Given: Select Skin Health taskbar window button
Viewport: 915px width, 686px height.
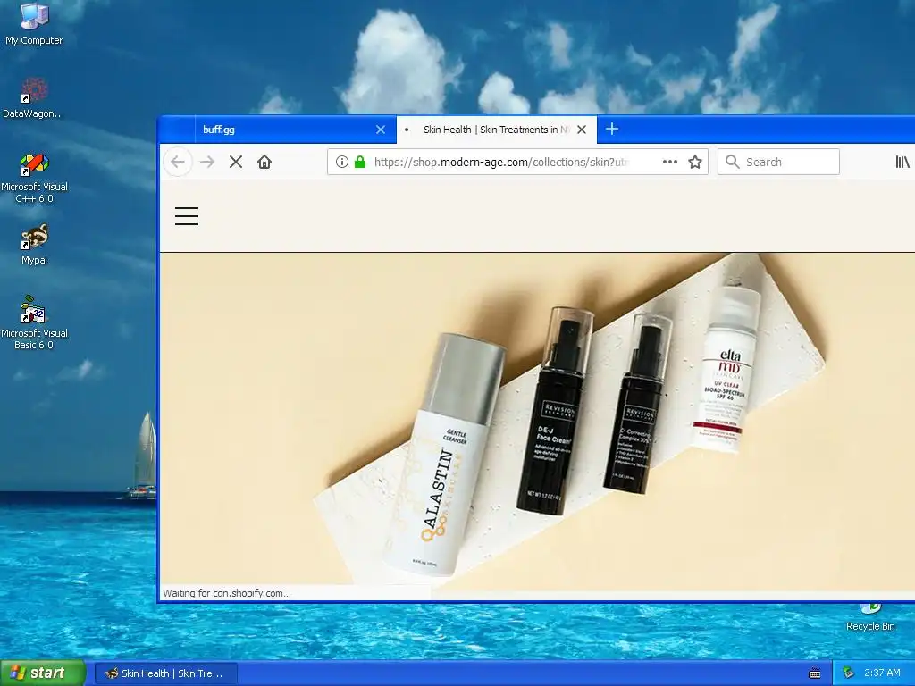Looking at the screenshot, I should coord(165,673).
